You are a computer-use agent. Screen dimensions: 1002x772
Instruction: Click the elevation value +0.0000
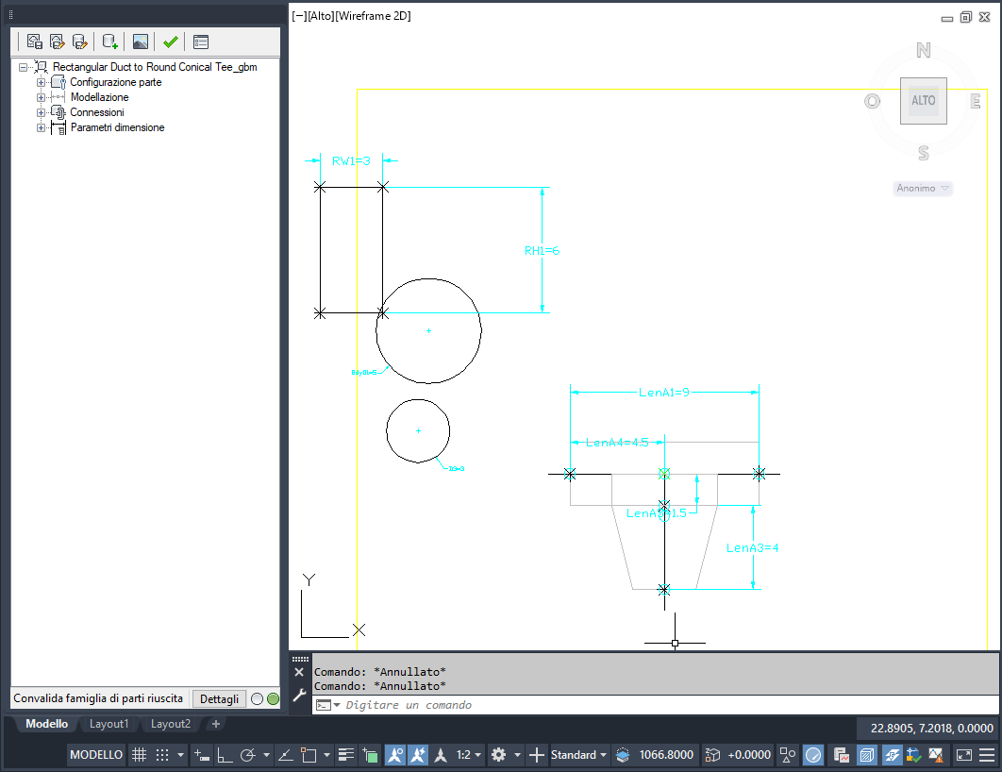tap(749, 755)
